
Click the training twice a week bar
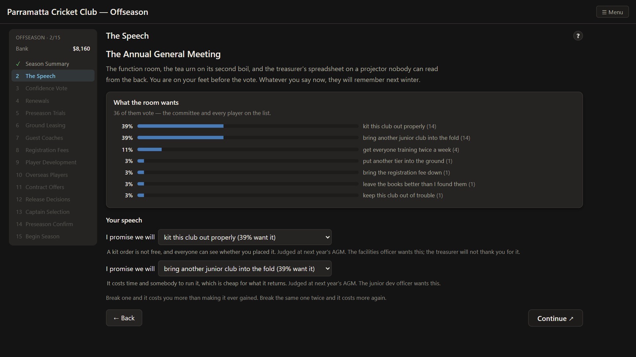(x=248, y=150)
